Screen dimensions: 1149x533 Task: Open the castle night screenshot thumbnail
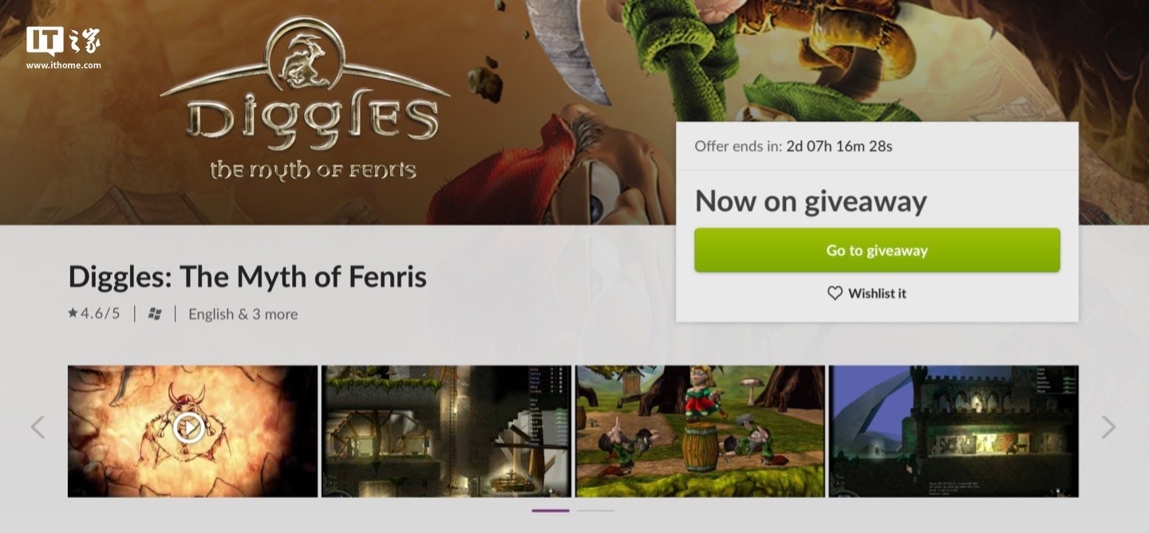click(954, 431)
